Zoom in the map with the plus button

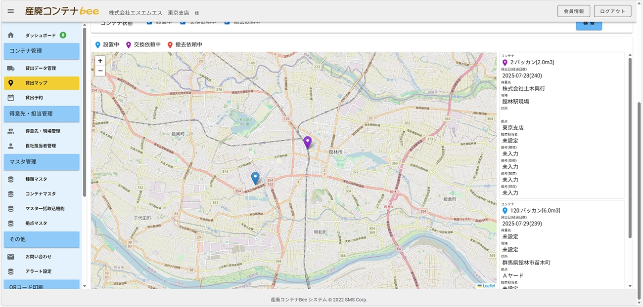[x=100, y=61]
